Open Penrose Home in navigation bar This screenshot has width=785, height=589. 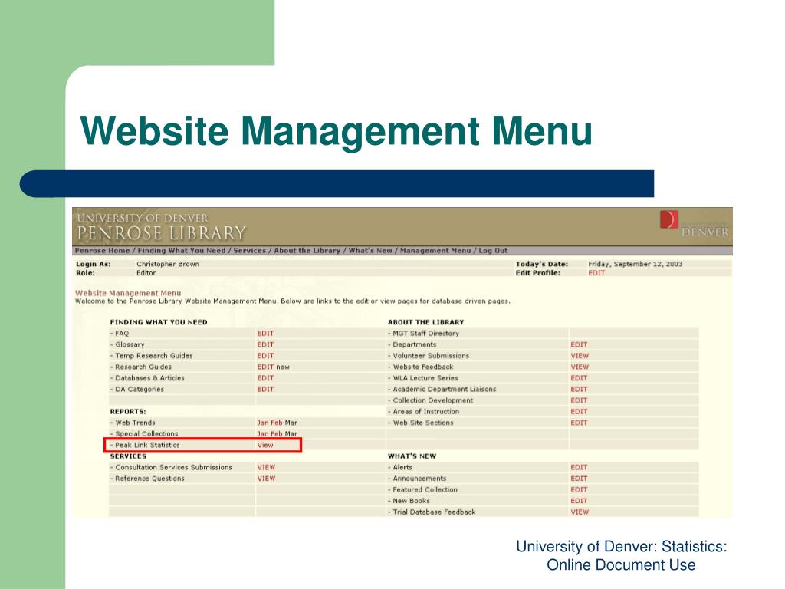click(102, 251)
